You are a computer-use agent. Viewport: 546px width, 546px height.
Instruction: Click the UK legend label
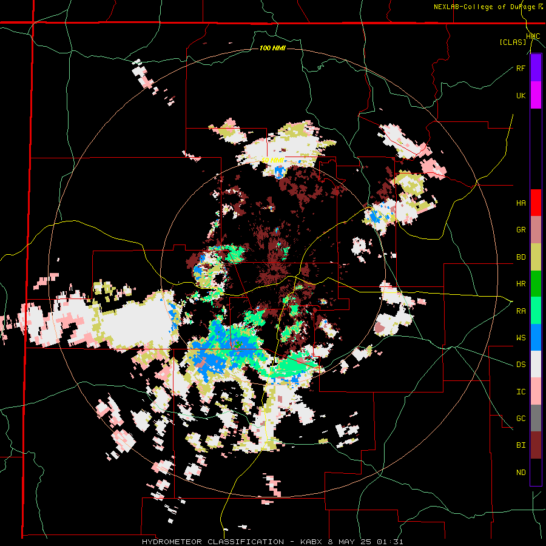click(521, 95)
